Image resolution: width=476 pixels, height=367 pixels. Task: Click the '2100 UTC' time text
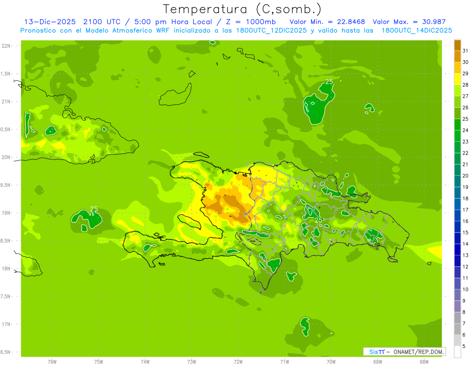[102, 22]
